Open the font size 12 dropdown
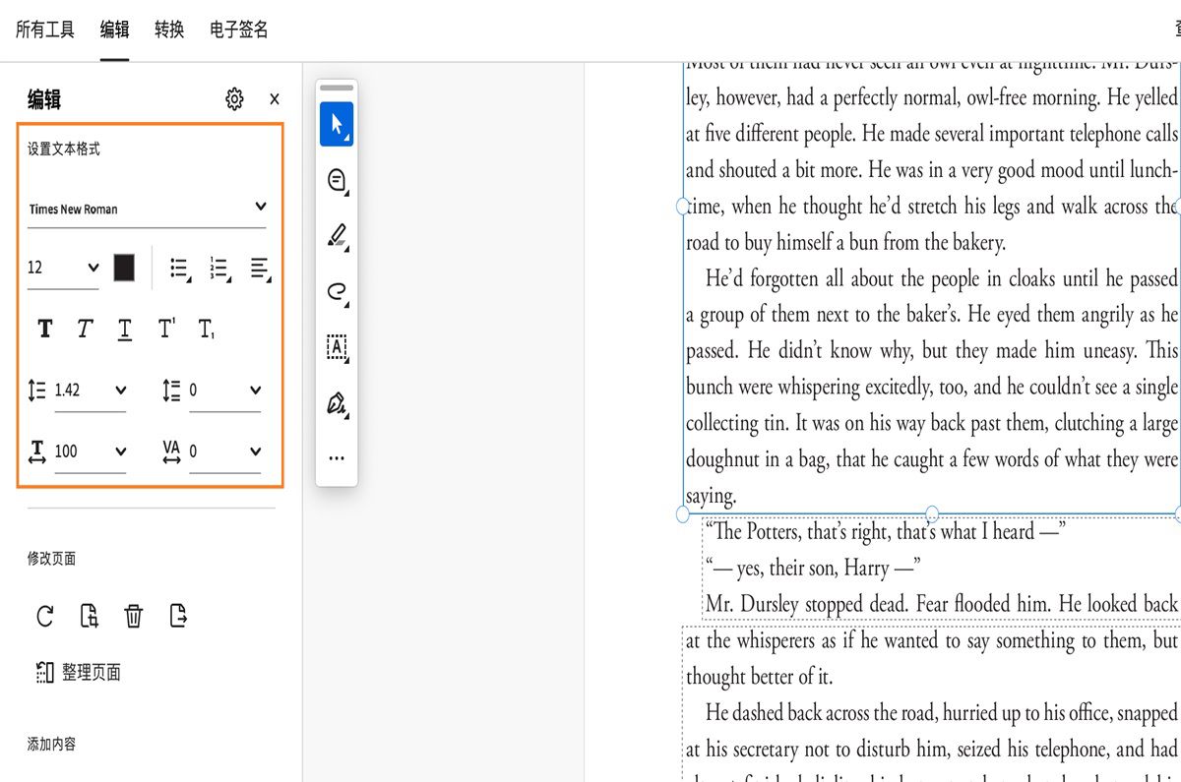The image size is (1181, 782). (63, 268)
